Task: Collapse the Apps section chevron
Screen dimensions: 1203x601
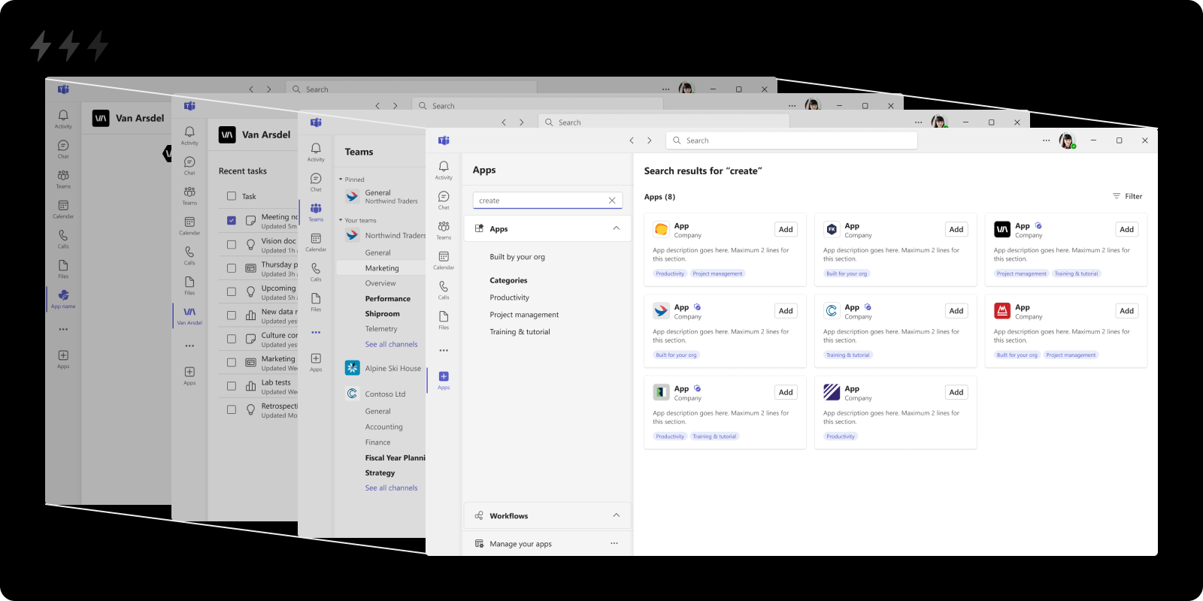Action: pyautogui.click(x=616, y=228)
